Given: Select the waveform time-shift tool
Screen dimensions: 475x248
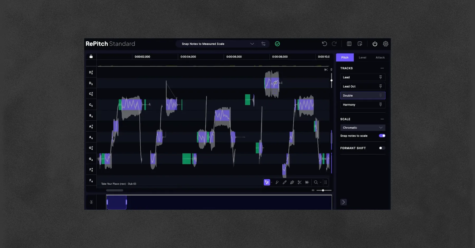Looking at the screenshot, I should pos(307,182).
